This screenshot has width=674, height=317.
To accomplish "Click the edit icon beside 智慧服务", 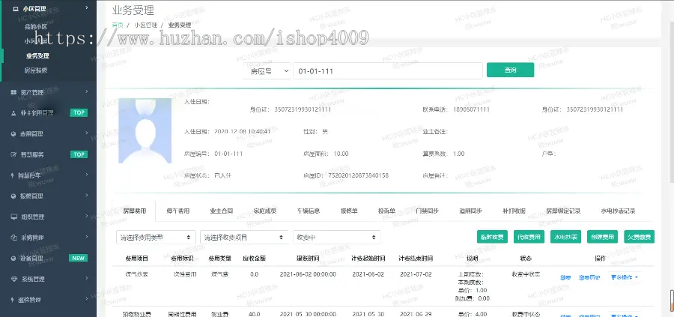I will [x=13, y=154].
